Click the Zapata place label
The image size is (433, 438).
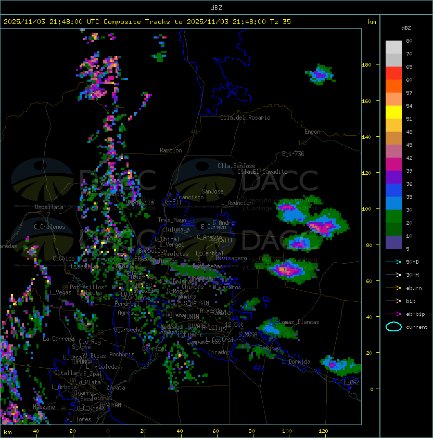116,388
